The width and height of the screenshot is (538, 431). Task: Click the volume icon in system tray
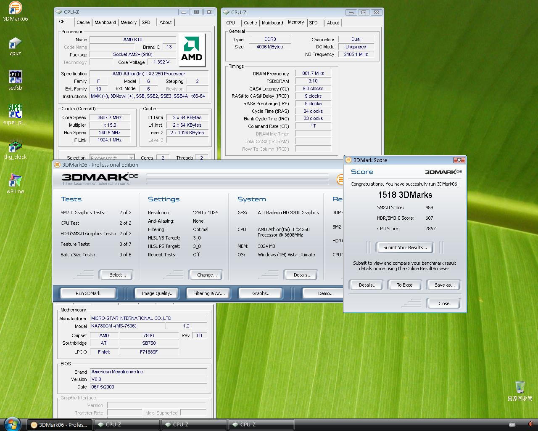click(530, 424)
